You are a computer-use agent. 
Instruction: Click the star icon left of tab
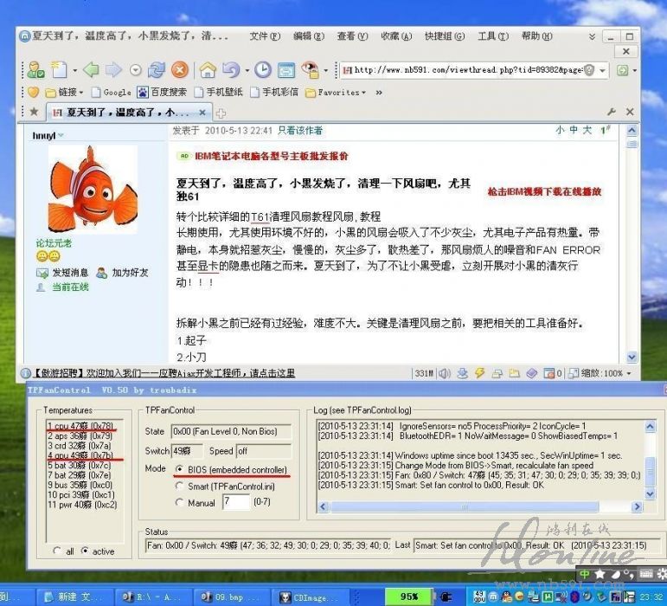(34, 113)
